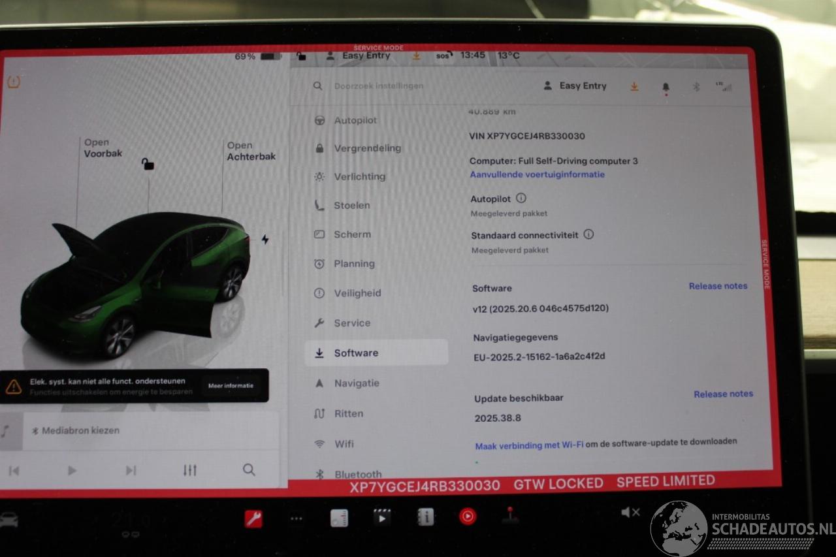Click the Maak verbinding met Wi-Fi link

pos(529,445)
